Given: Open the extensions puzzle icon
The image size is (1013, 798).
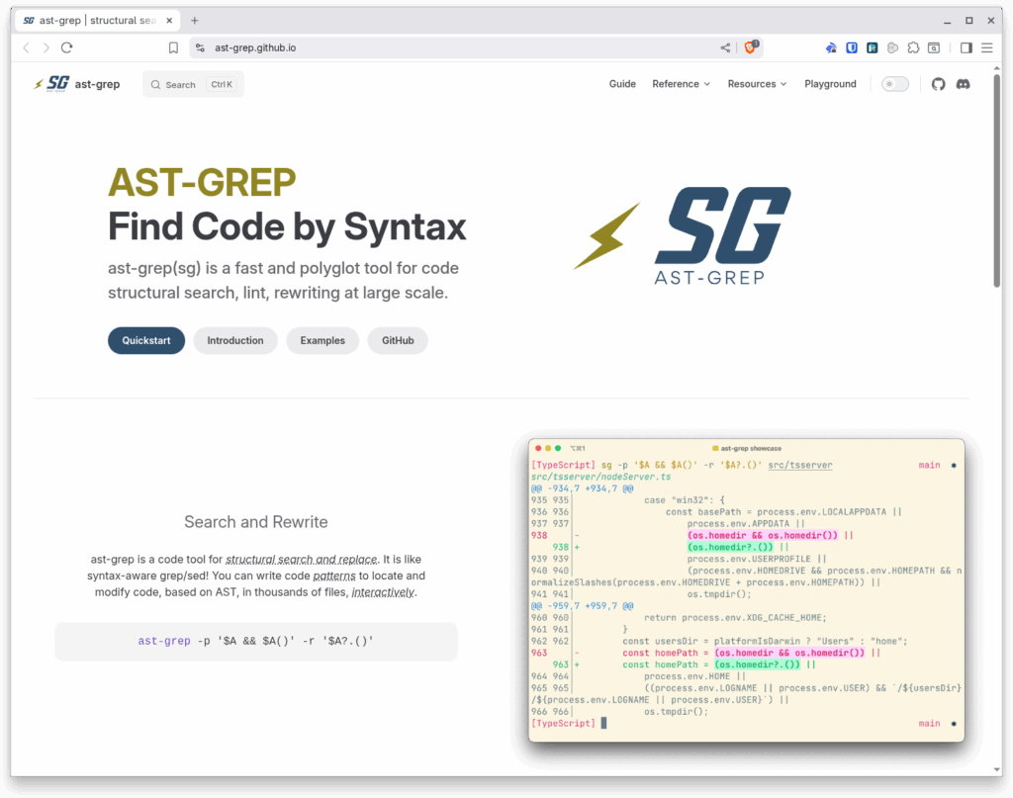Looking at the screenshot, I should click(x=913, y=47).
